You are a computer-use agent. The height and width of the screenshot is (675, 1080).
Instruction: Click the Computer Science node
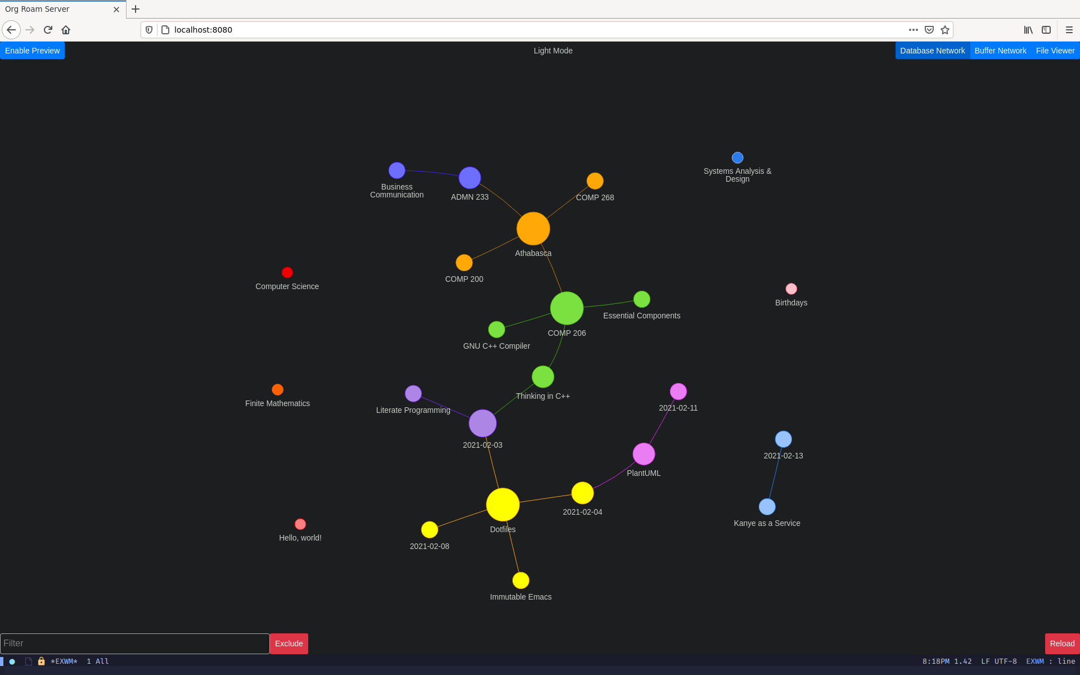tap(286, 272)
